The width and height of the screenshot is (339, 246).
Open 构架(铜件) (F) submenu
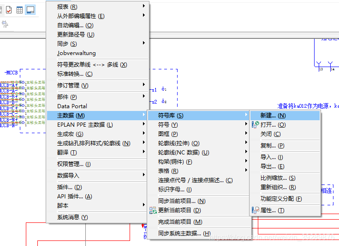coord(198,162)
